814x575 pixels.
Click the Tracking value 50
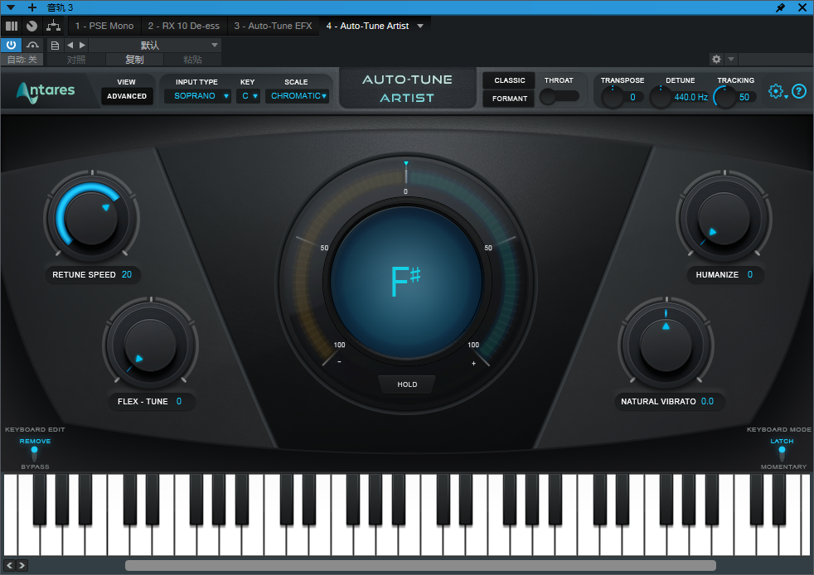[x=744, y=97]
